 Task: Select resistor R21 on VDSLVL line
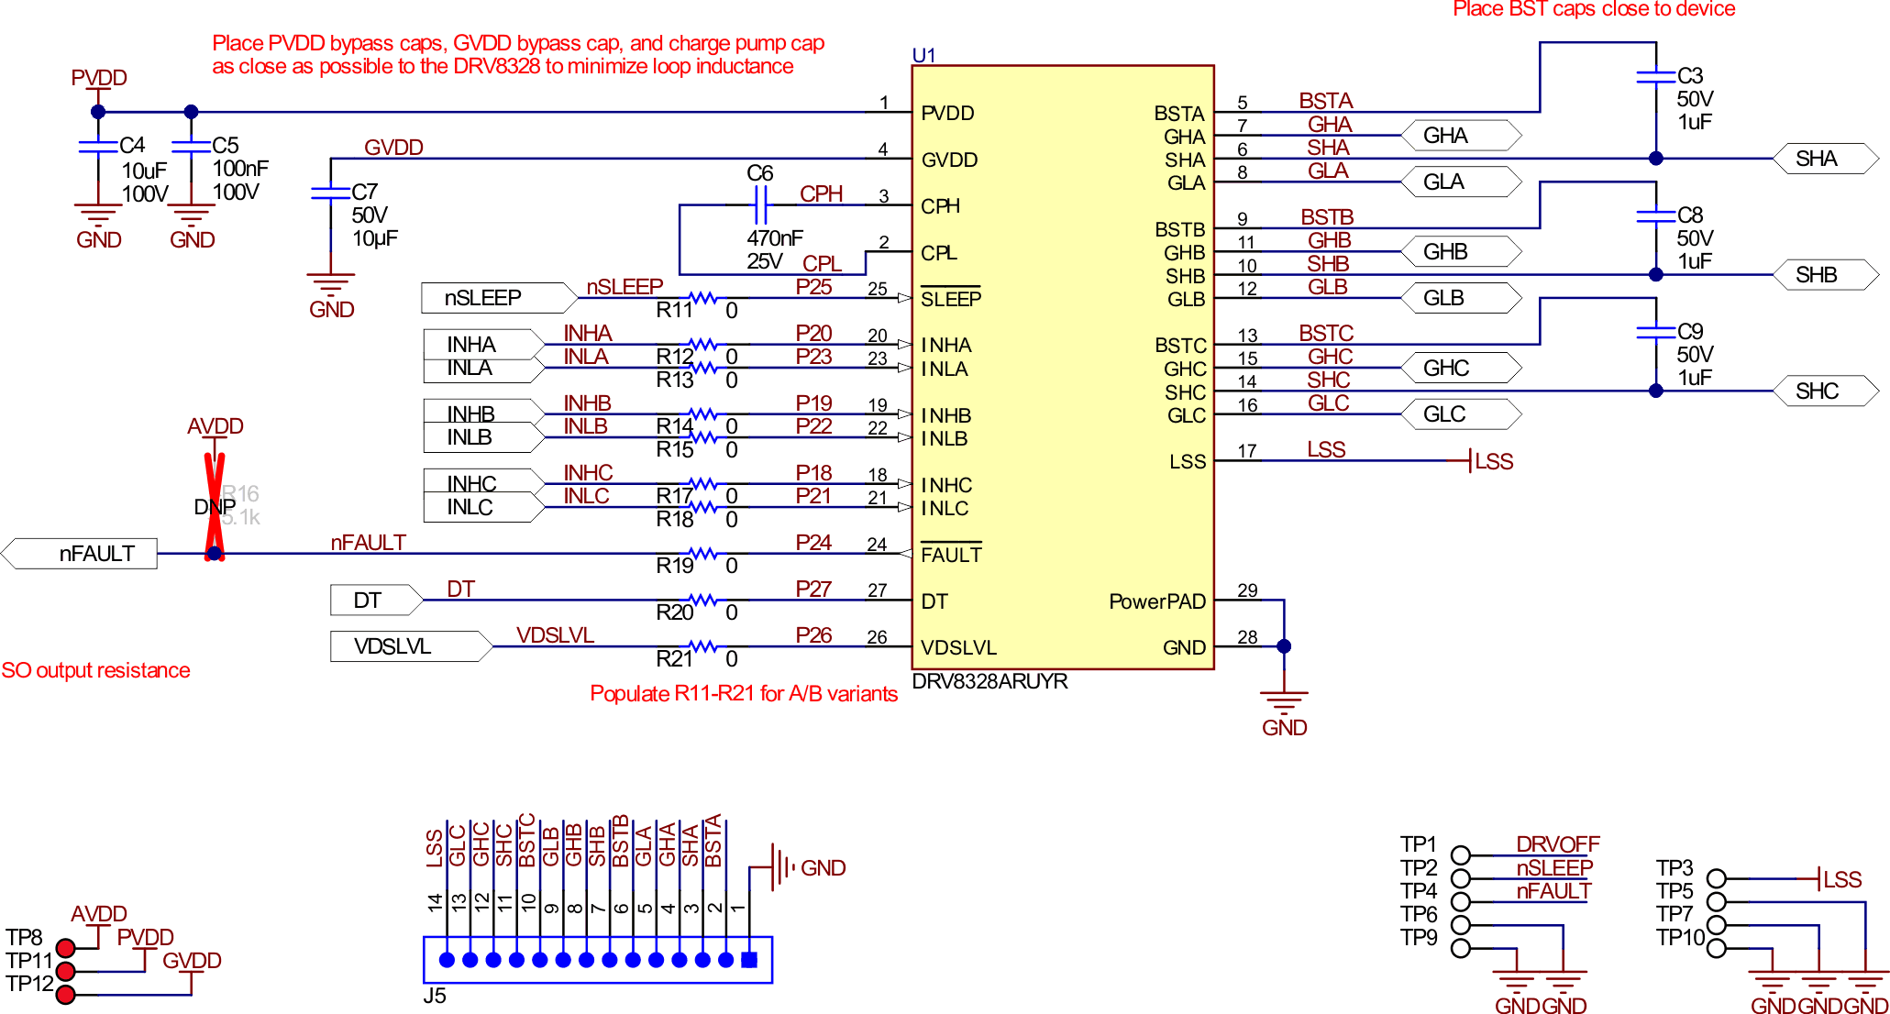coord(703,646)
